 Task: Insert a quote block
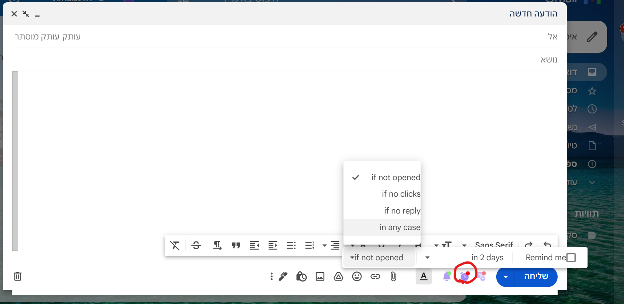236,245
